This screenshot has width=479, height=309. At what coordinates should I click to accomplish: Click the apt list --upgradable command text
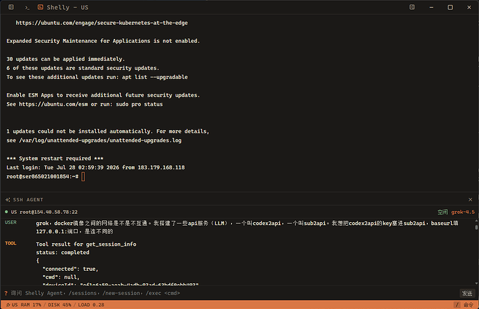pos(155,77)
